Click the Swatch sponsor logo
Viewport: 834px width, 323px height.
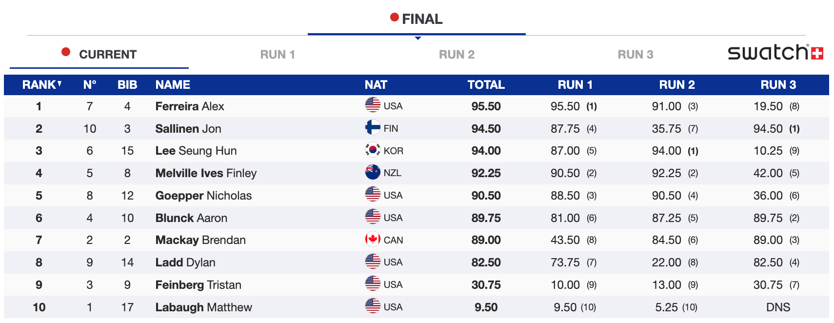point(775,52)
